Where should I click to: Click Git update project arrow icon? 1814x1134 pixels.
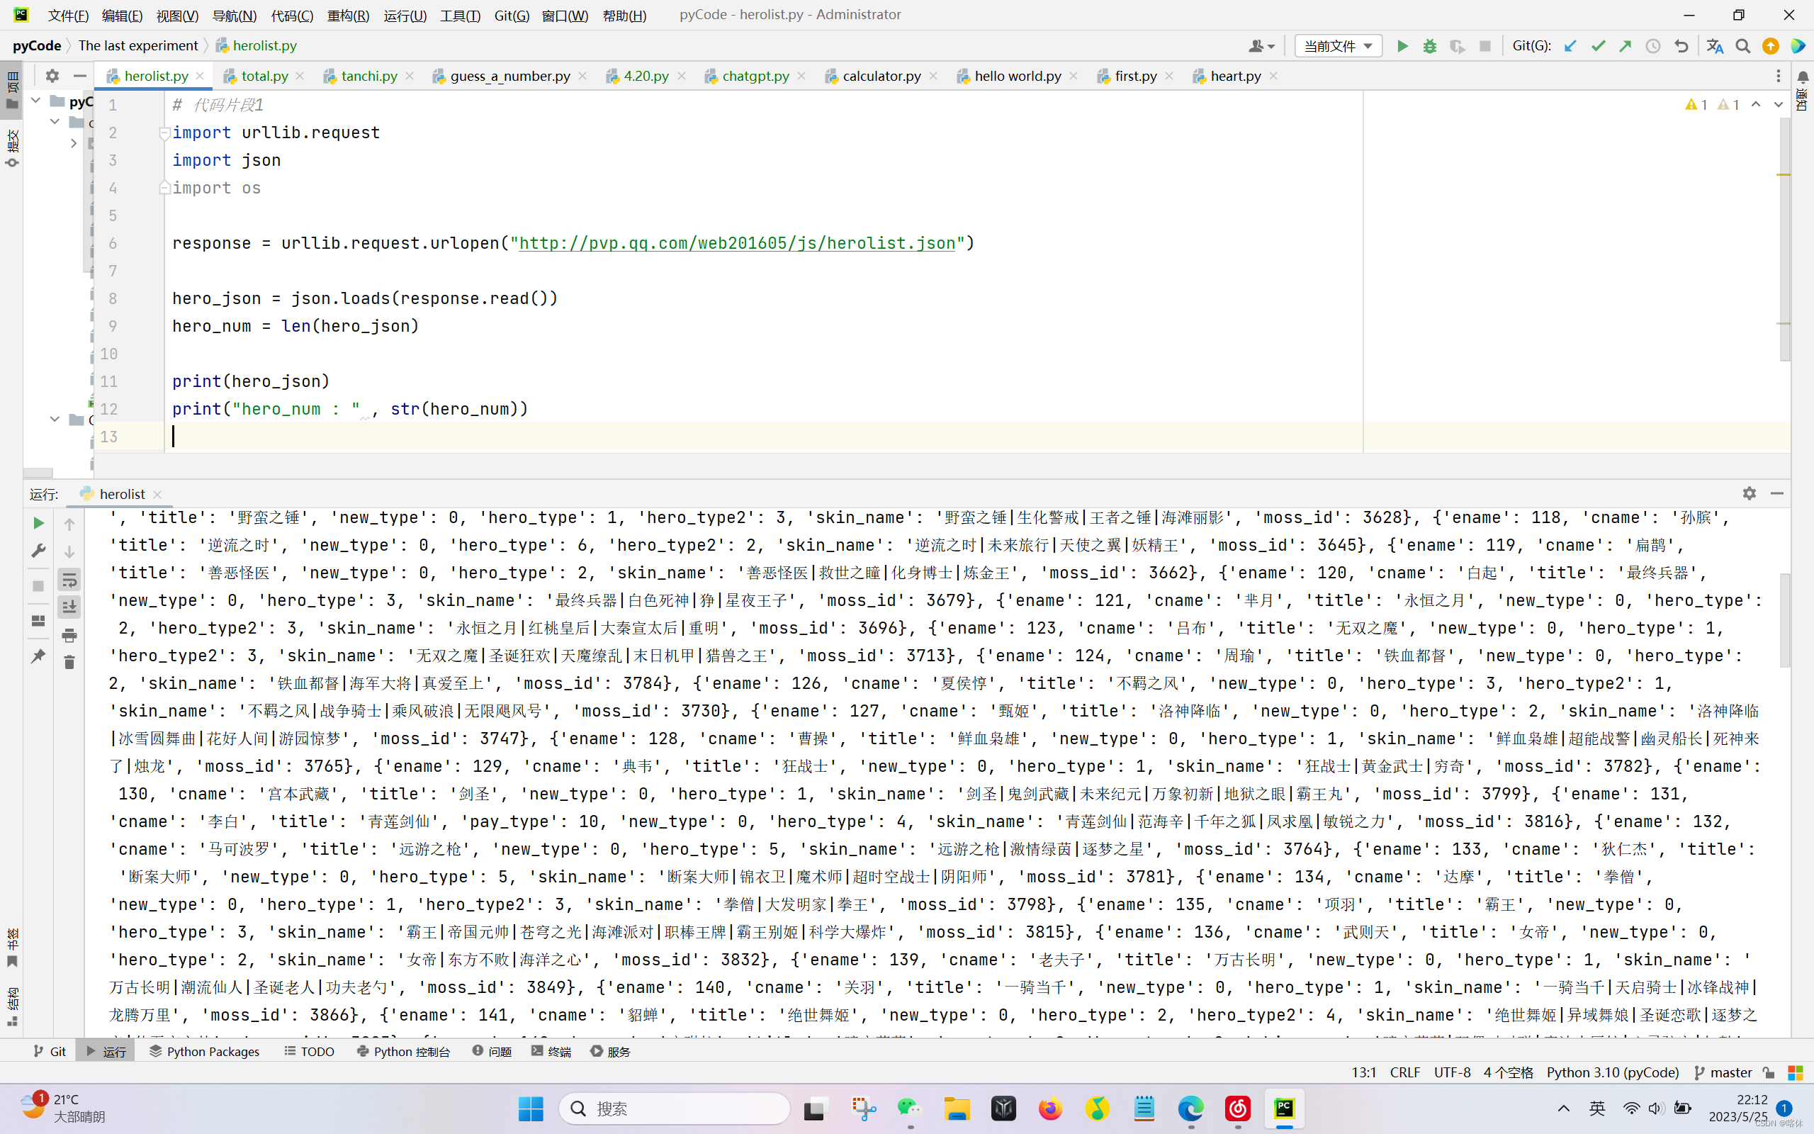click(1570, 47)
